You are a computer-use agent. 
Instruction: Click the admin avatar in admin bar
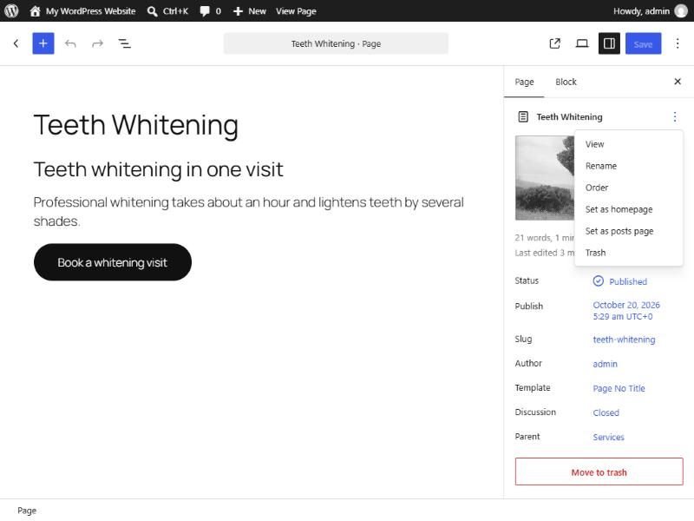(681, 11)
